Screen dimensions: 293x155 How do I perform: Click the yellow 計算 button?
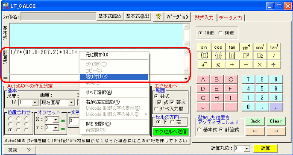pyautogui.click(x=265, y=149)
